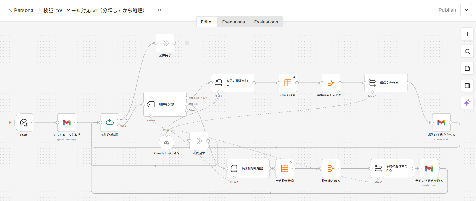
Task: Click the done output of 1通ずつ処理
Action: (119, 119)
